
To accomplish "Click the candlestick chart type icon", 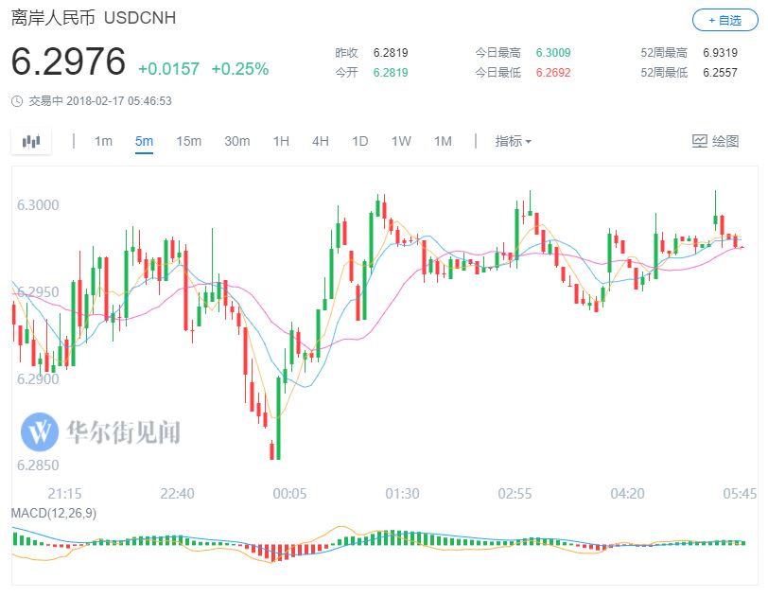I will pyautogui.click(x=32, y=142).
